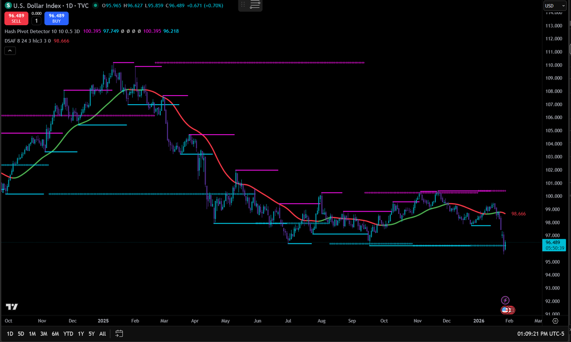Set time range to 3M
This screenshot has height=342, width=571.
click(44, 334)
